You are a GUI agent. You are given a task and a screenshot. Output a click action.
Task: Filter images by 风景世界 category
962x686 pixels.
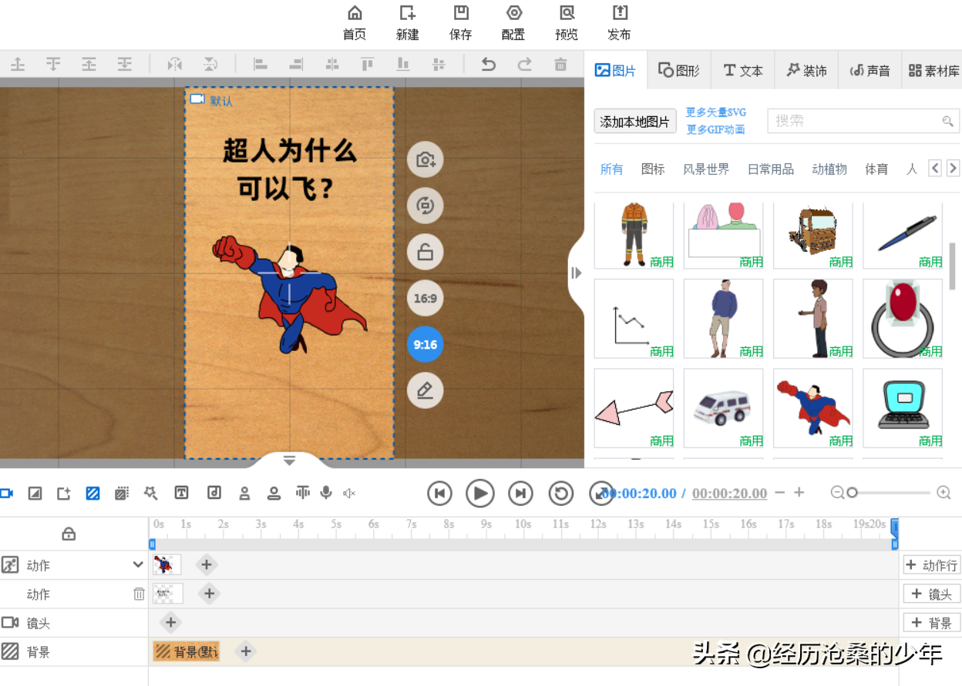point(706,169)
